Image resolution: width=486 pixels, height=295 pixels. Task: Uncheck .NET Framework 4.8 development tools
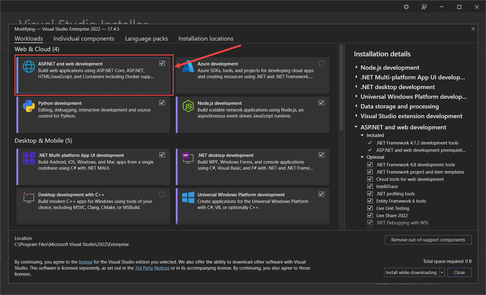point(370,164)
